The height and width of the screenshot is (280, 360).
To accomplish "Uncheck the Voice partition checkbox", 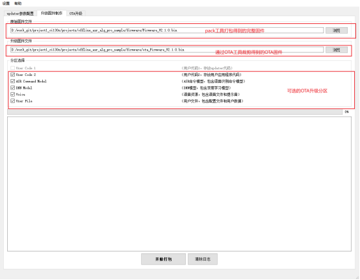I will (12, 95).
